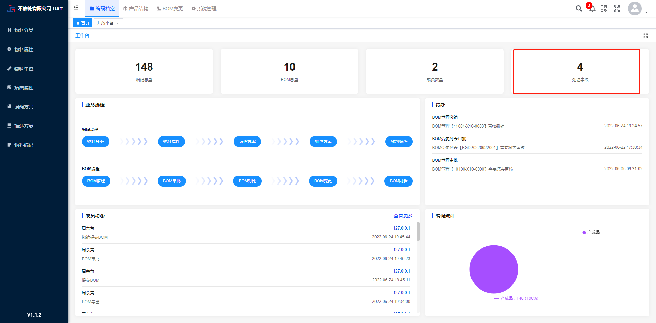The width and height of the screenshot is (656, 323).
Task: Click the 产成品: 148 (100%) label
Action: (519, 298)
